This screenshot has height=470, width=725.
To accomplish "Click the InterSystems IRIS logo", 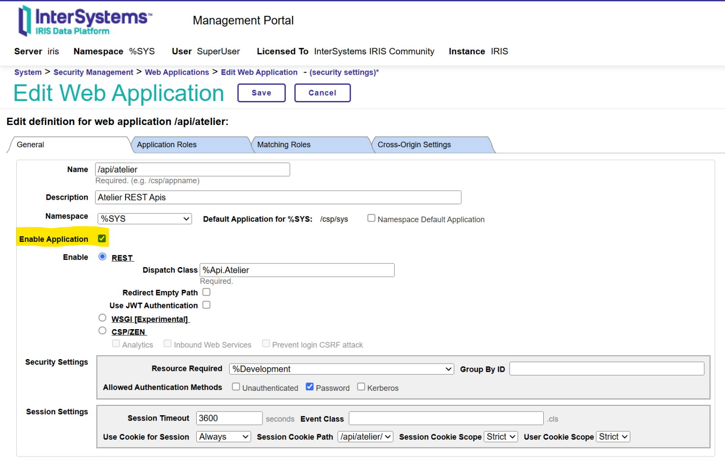I will click(85, 21).
